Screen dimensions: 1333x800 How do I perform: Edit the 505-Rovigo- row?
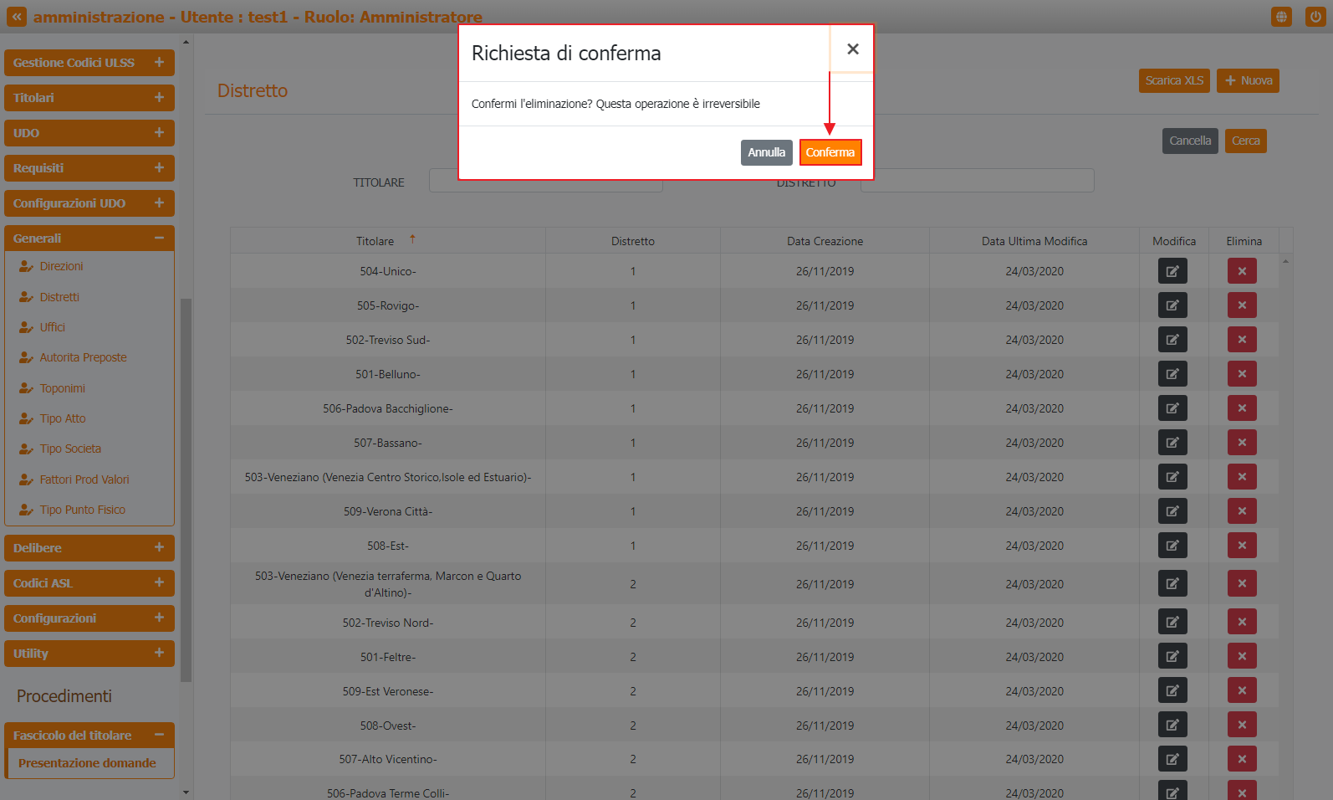(x=1172, y=305)
